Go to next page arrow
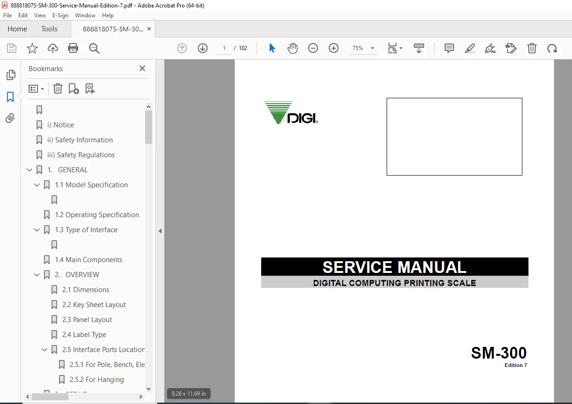The height and width of the screenshot is (404, 572). coord(203,48)
